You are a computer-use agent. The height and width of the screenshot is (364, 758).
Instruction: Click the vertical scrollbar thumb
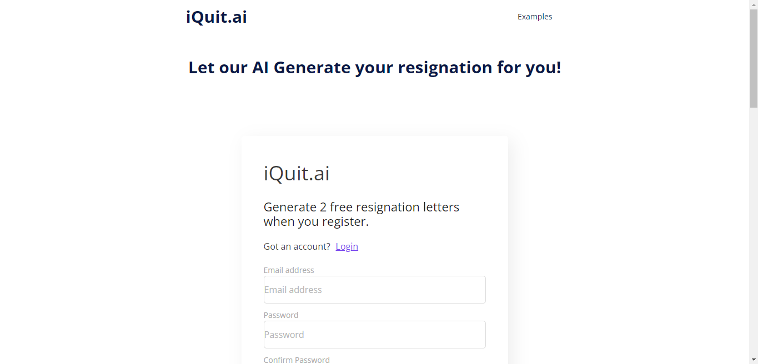(x=754, y=55)
